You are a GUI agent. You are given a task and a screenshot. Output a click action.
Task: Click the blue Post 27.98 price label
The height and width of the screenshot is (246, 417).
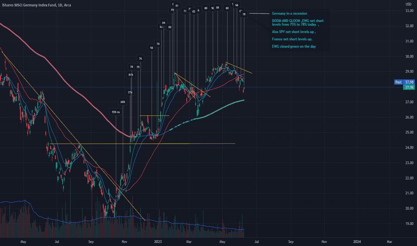[x=404, y=82]
